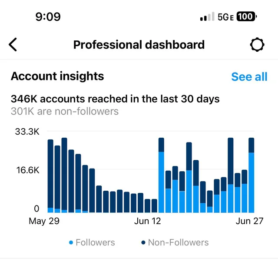Screen dimensions: 278x268
Task: Tap the cellular signal strength icon
Action: click(x=207, y=17)
